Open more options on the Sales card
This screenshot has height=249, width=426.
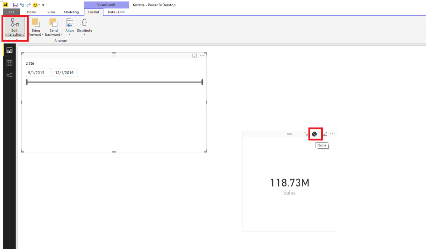[x=332, y=134]
